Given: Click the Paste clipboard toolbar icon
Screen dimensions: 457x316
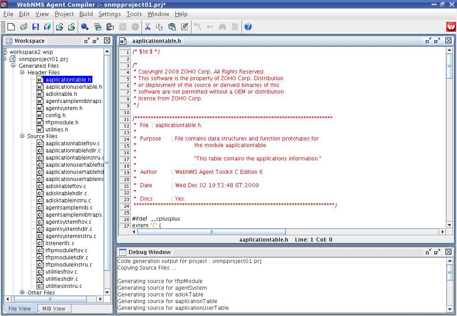Looking at the screenshot, I should tap(172, 27).
